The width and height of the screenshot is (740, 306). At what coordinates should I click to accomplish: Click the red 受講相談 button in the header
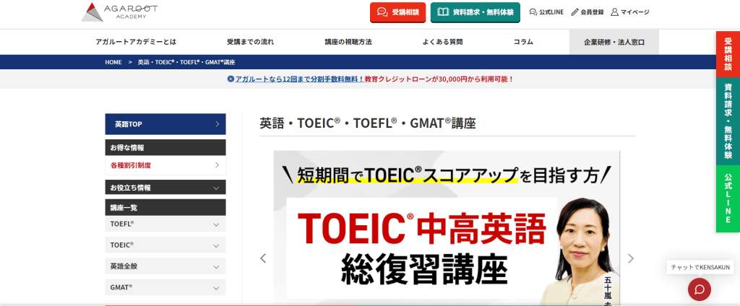[398, 12]
